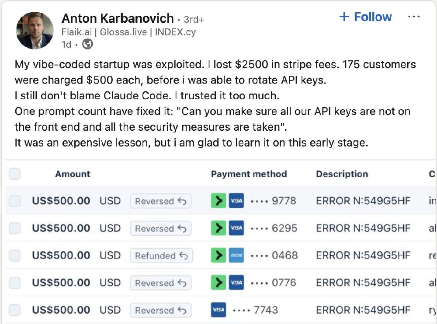Click the Payment method column header
The width and height of the screenshot is (437, 324).
[249, 174]
